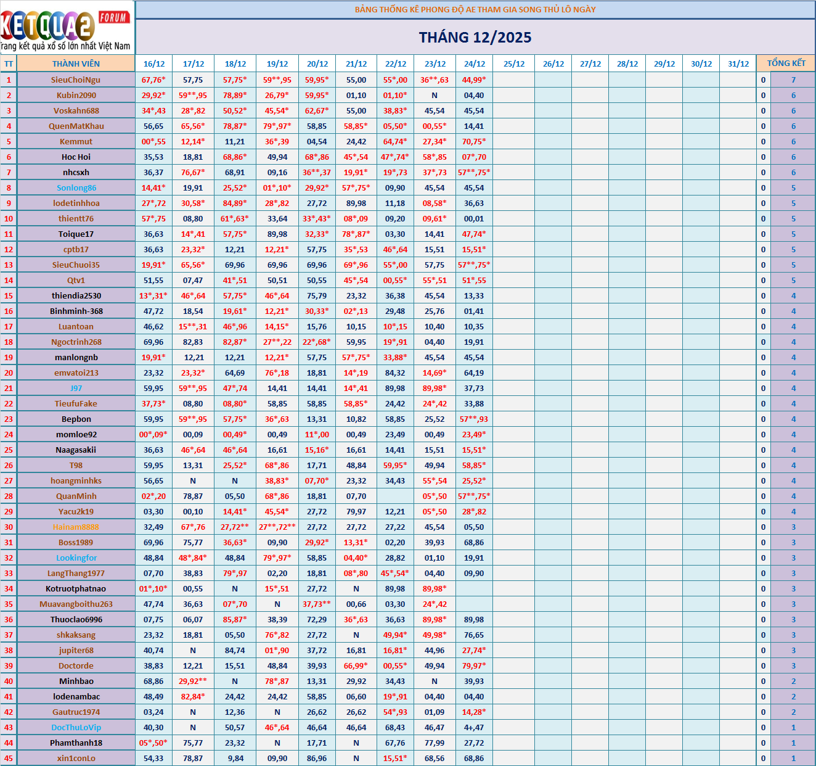
Task: Click the KETQUA2 forum logo
Action: [x=67, y=27]
